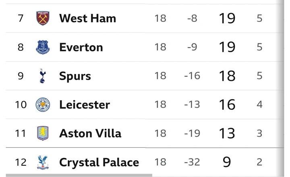Open the Aston Villa team link

coord(90,134)
